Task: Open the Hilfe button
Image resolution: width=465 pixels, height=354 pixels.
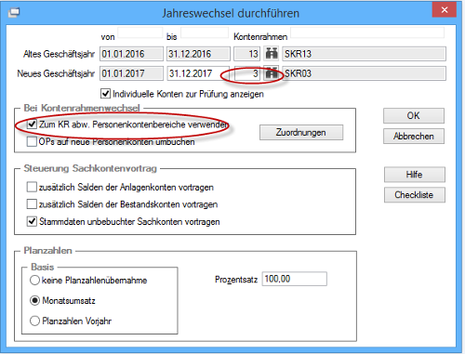Action: click(x=415, y=175)
